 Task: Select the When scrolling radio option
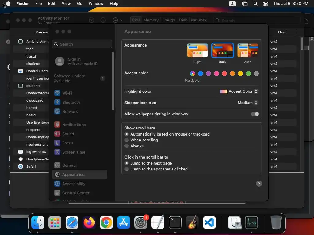click(x=127, y=140)
